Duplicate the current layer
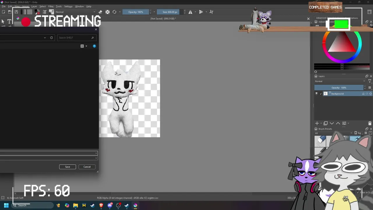 click(326, 123)
